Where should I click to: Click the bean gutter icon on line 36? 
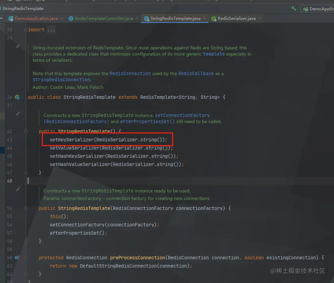click(x=17, y=97)
